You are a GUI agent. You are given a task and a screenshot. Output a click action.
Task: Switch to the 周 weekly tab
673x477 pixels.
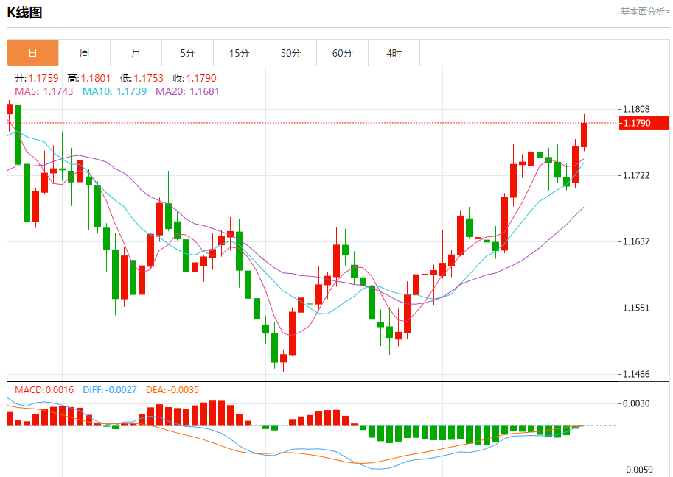click(x=84, y=53)
